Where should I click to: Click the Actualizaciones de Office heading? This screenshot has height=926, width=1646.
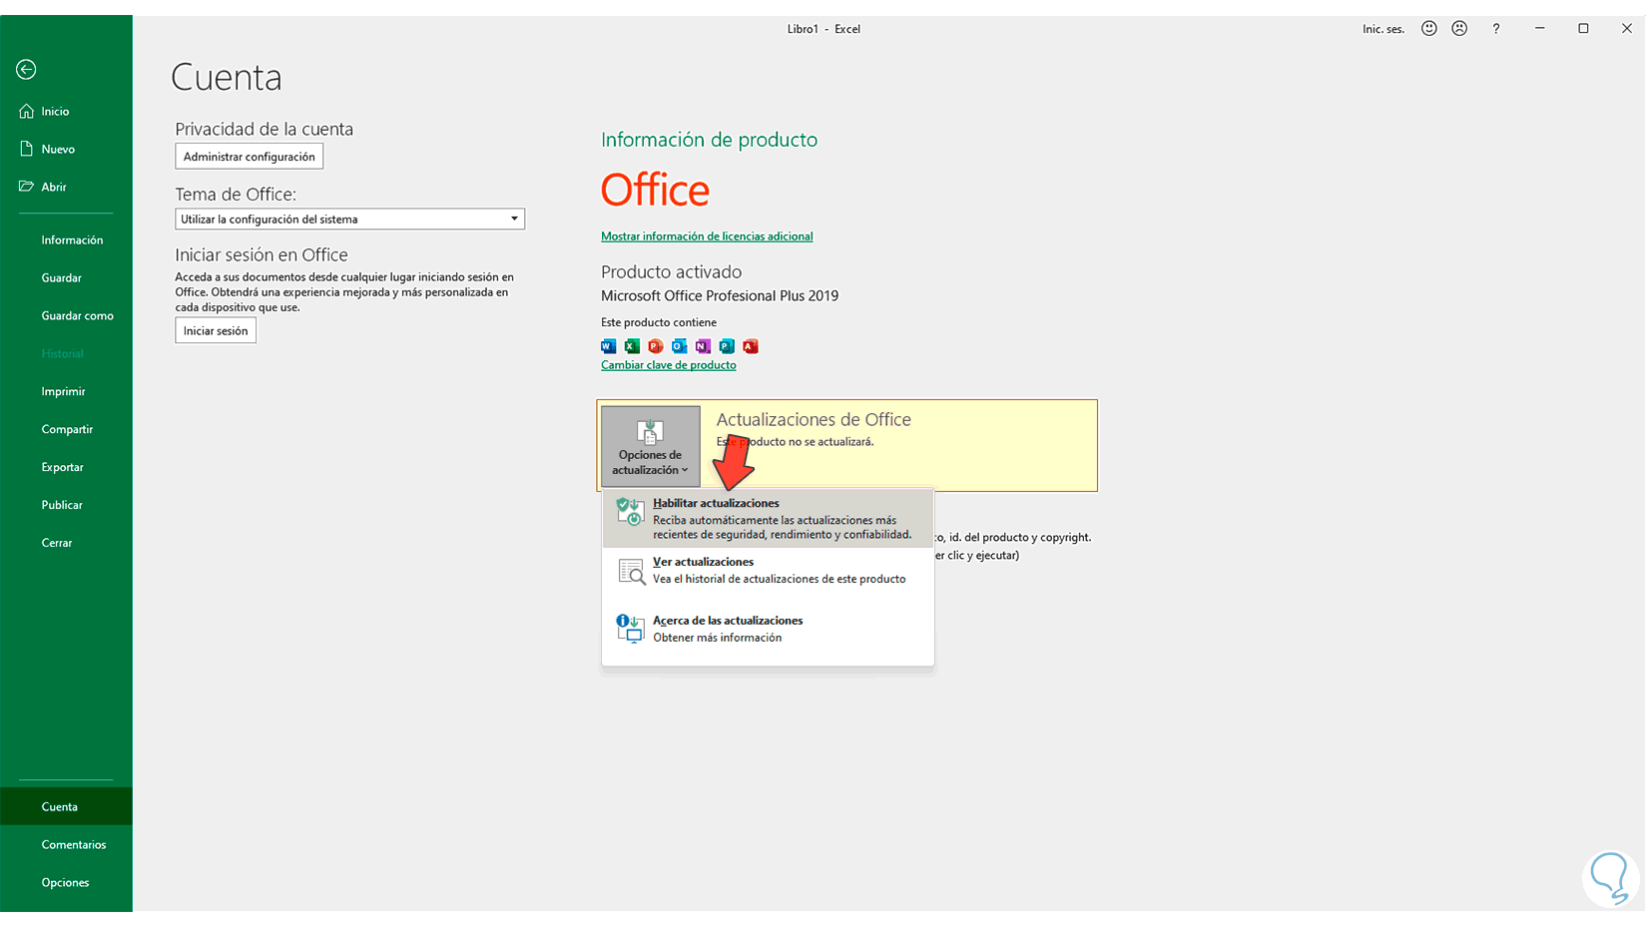(x=814, y=419)
